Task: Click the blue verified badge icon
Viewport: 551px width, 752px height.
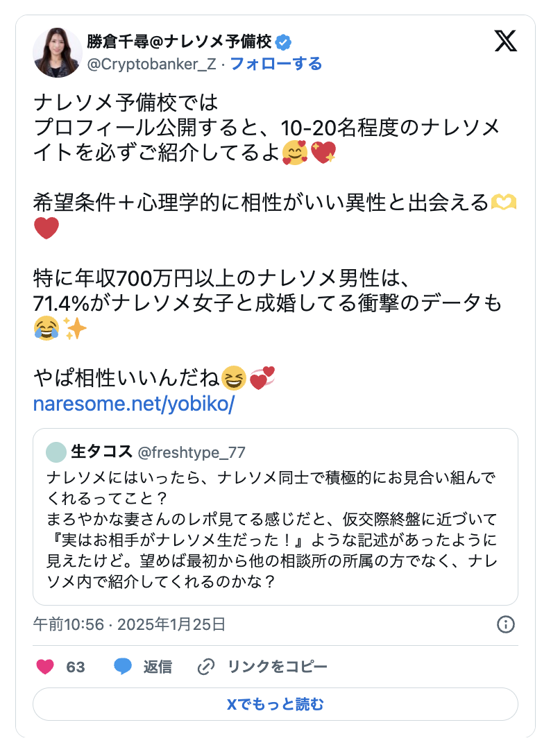Action: pyautogui.click(x=283, y=42)
